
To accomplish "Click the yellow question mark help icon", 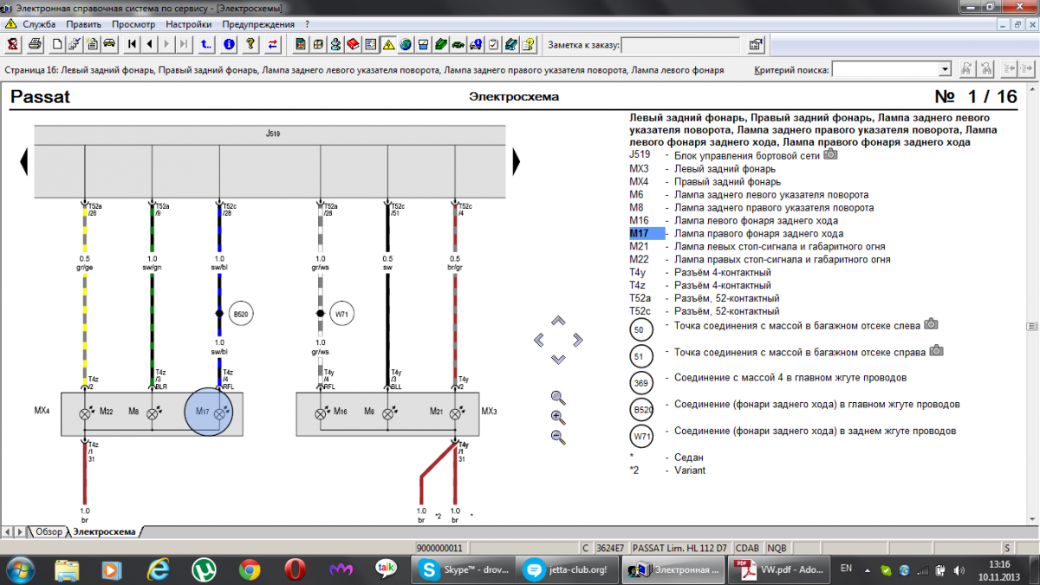I will tap(250, 43).
